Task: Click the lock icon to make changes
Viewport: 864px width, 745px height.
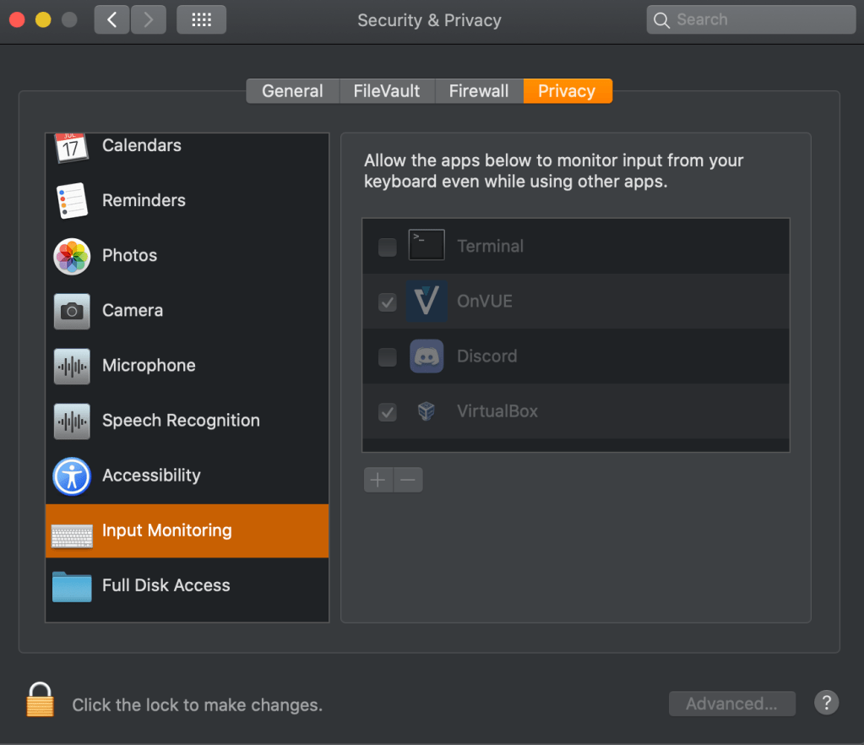Action: pyautogui.click(x=40, y=700)
